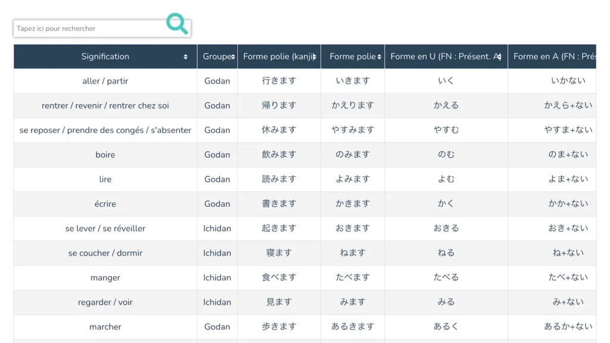
Task: Click Ichidan in the 'se lever' row
Action: pos(217,228)
